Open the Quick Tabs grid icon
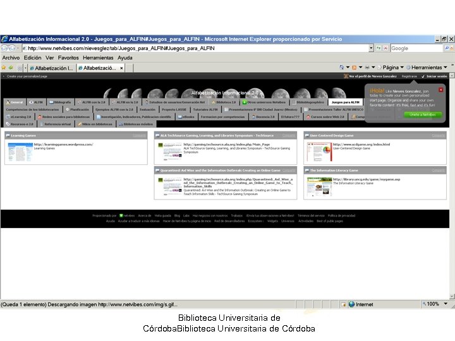Image resolution: width=455 pixels, height=341 pixels. [20, 68]
